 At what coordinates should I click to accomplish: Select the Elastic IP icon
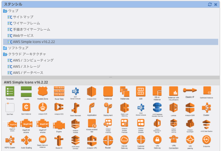click(190, 90)
